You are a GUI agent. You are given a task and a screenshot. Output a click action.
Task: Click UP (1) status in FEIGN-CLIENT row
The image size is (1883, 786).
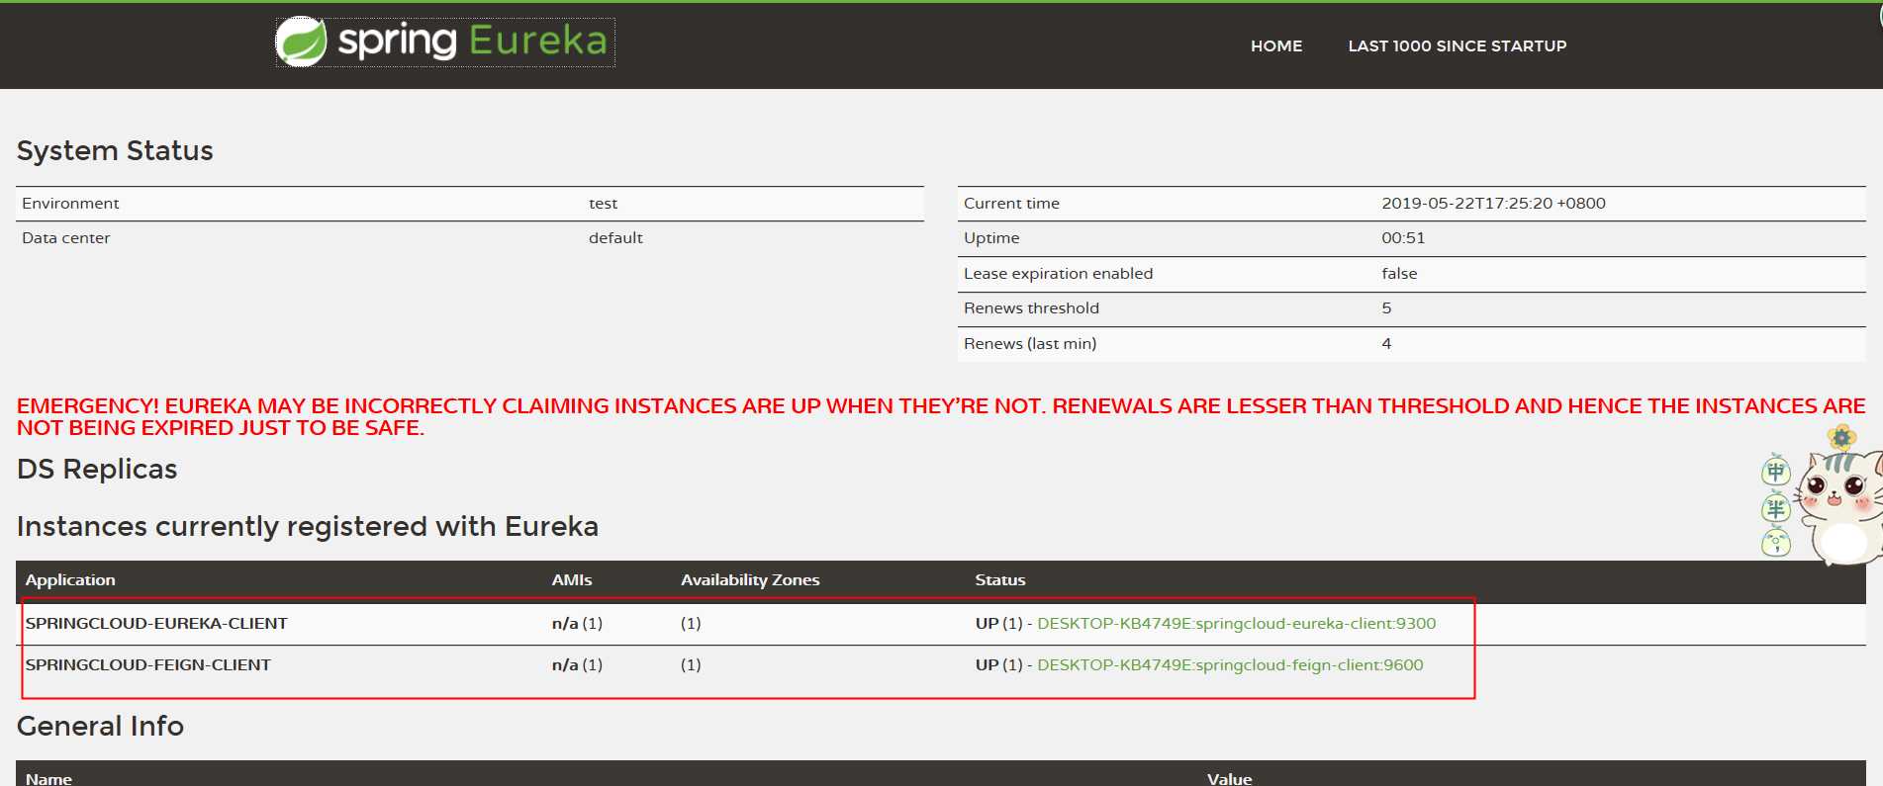tap(998, 664)
